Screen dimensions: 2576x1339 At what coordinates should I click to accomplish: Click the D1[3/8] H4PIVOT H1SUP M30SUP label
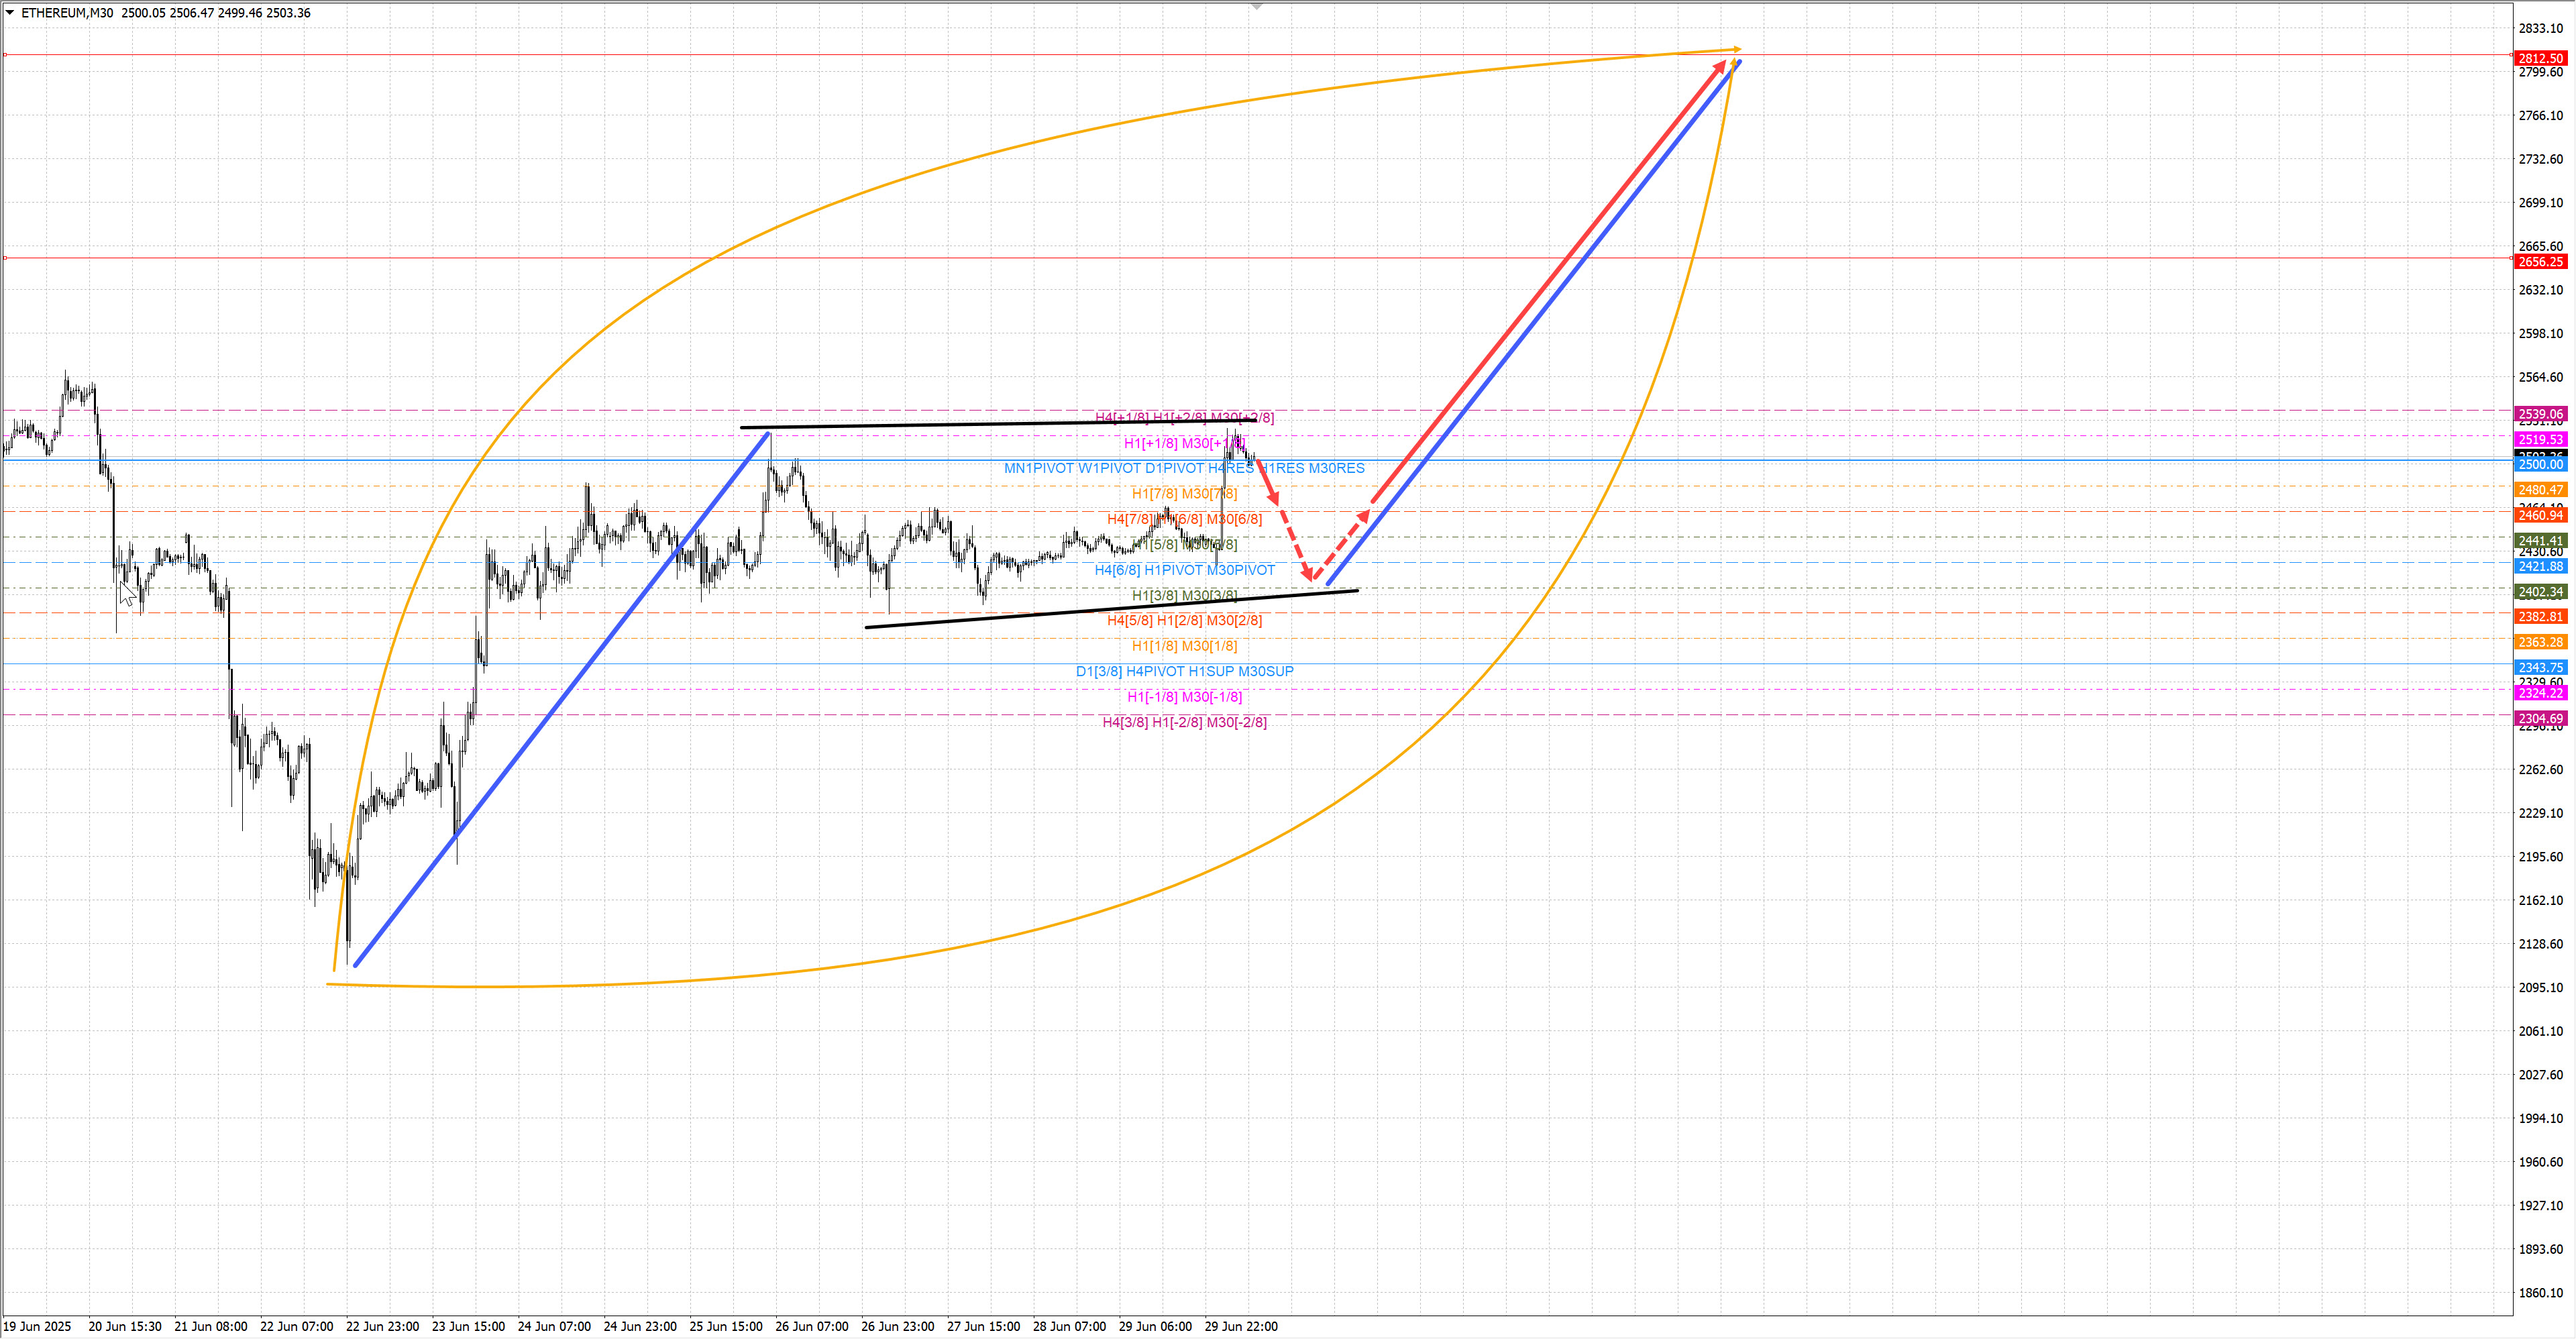pos(1184,671)
